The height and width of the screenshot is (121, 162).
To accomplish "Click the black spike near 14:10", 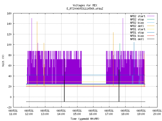I will tap(64, 80).
